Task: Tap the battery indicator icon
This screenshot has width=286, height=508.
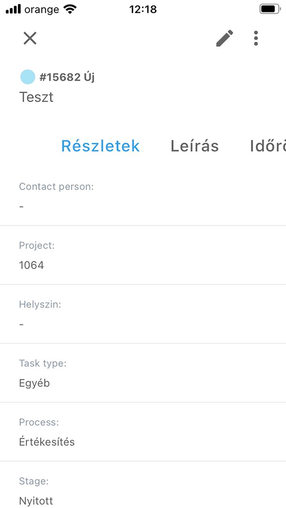Action: coord(269,9)
